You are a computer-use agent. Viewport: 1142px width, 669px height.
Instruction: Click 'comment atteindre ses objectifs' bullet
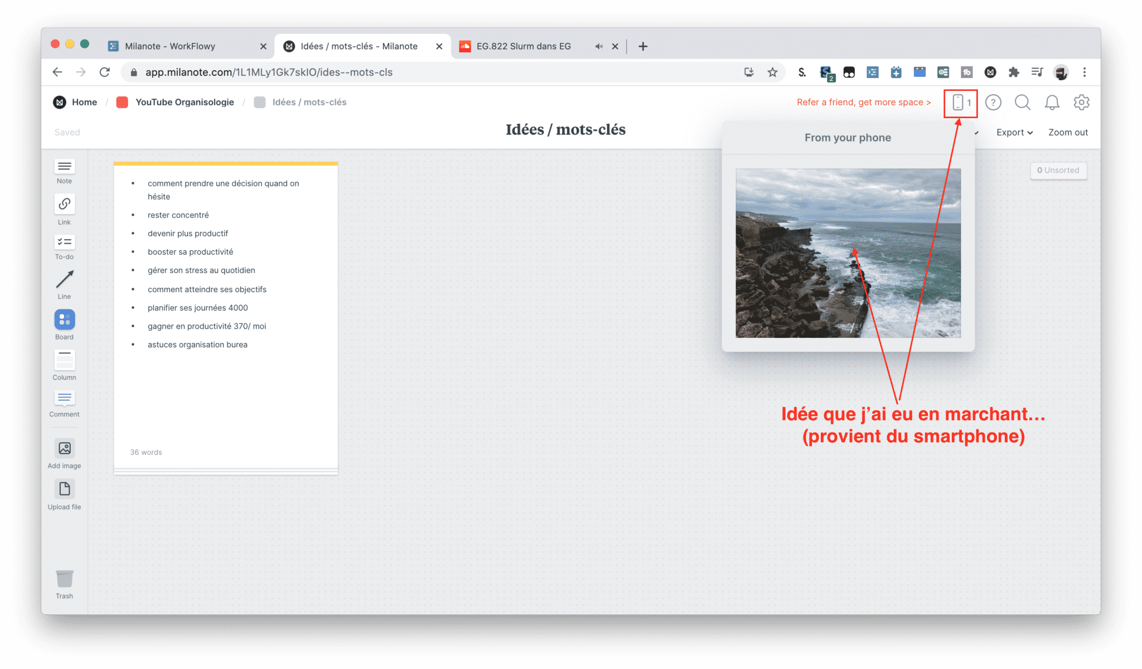(207, 289)
